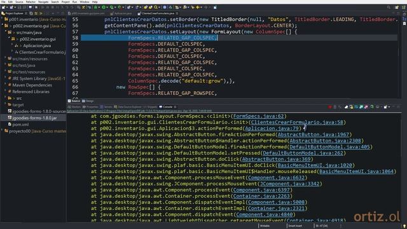This screenshot has height=229, width=407.
Task: Click the Save icon in toolbar
Action: pos(19,7)
